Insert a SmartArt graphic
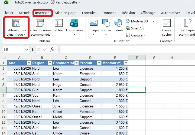 135,28
